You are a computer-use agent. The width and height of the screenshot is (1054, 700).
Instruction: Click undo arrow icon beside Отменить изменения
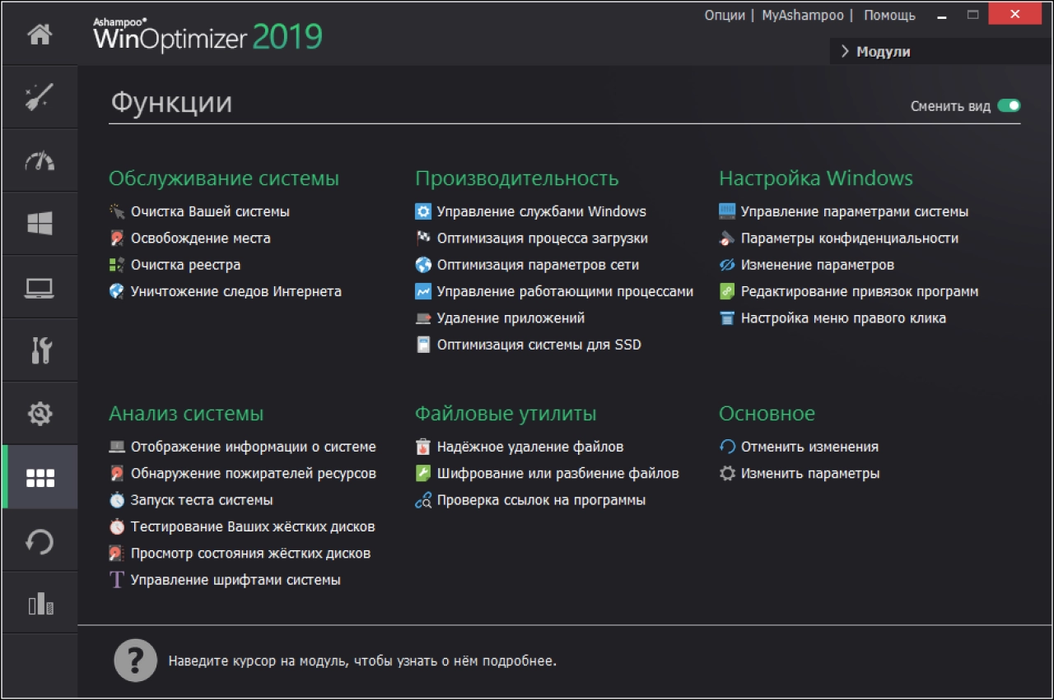(x=727, y=447)
